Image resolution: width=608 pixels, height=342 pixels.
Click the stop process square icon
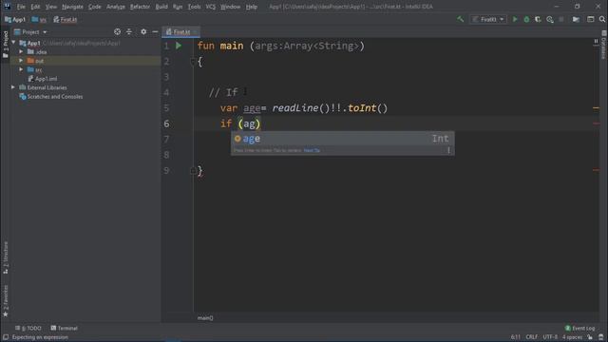click(561, 19)
